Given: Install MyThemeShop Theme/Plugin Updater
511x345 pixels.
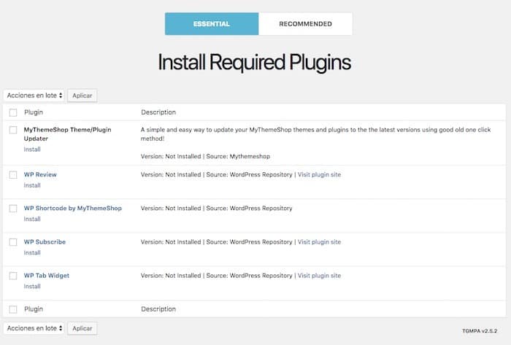Looking at the screenshot, I should pos(32,150).
